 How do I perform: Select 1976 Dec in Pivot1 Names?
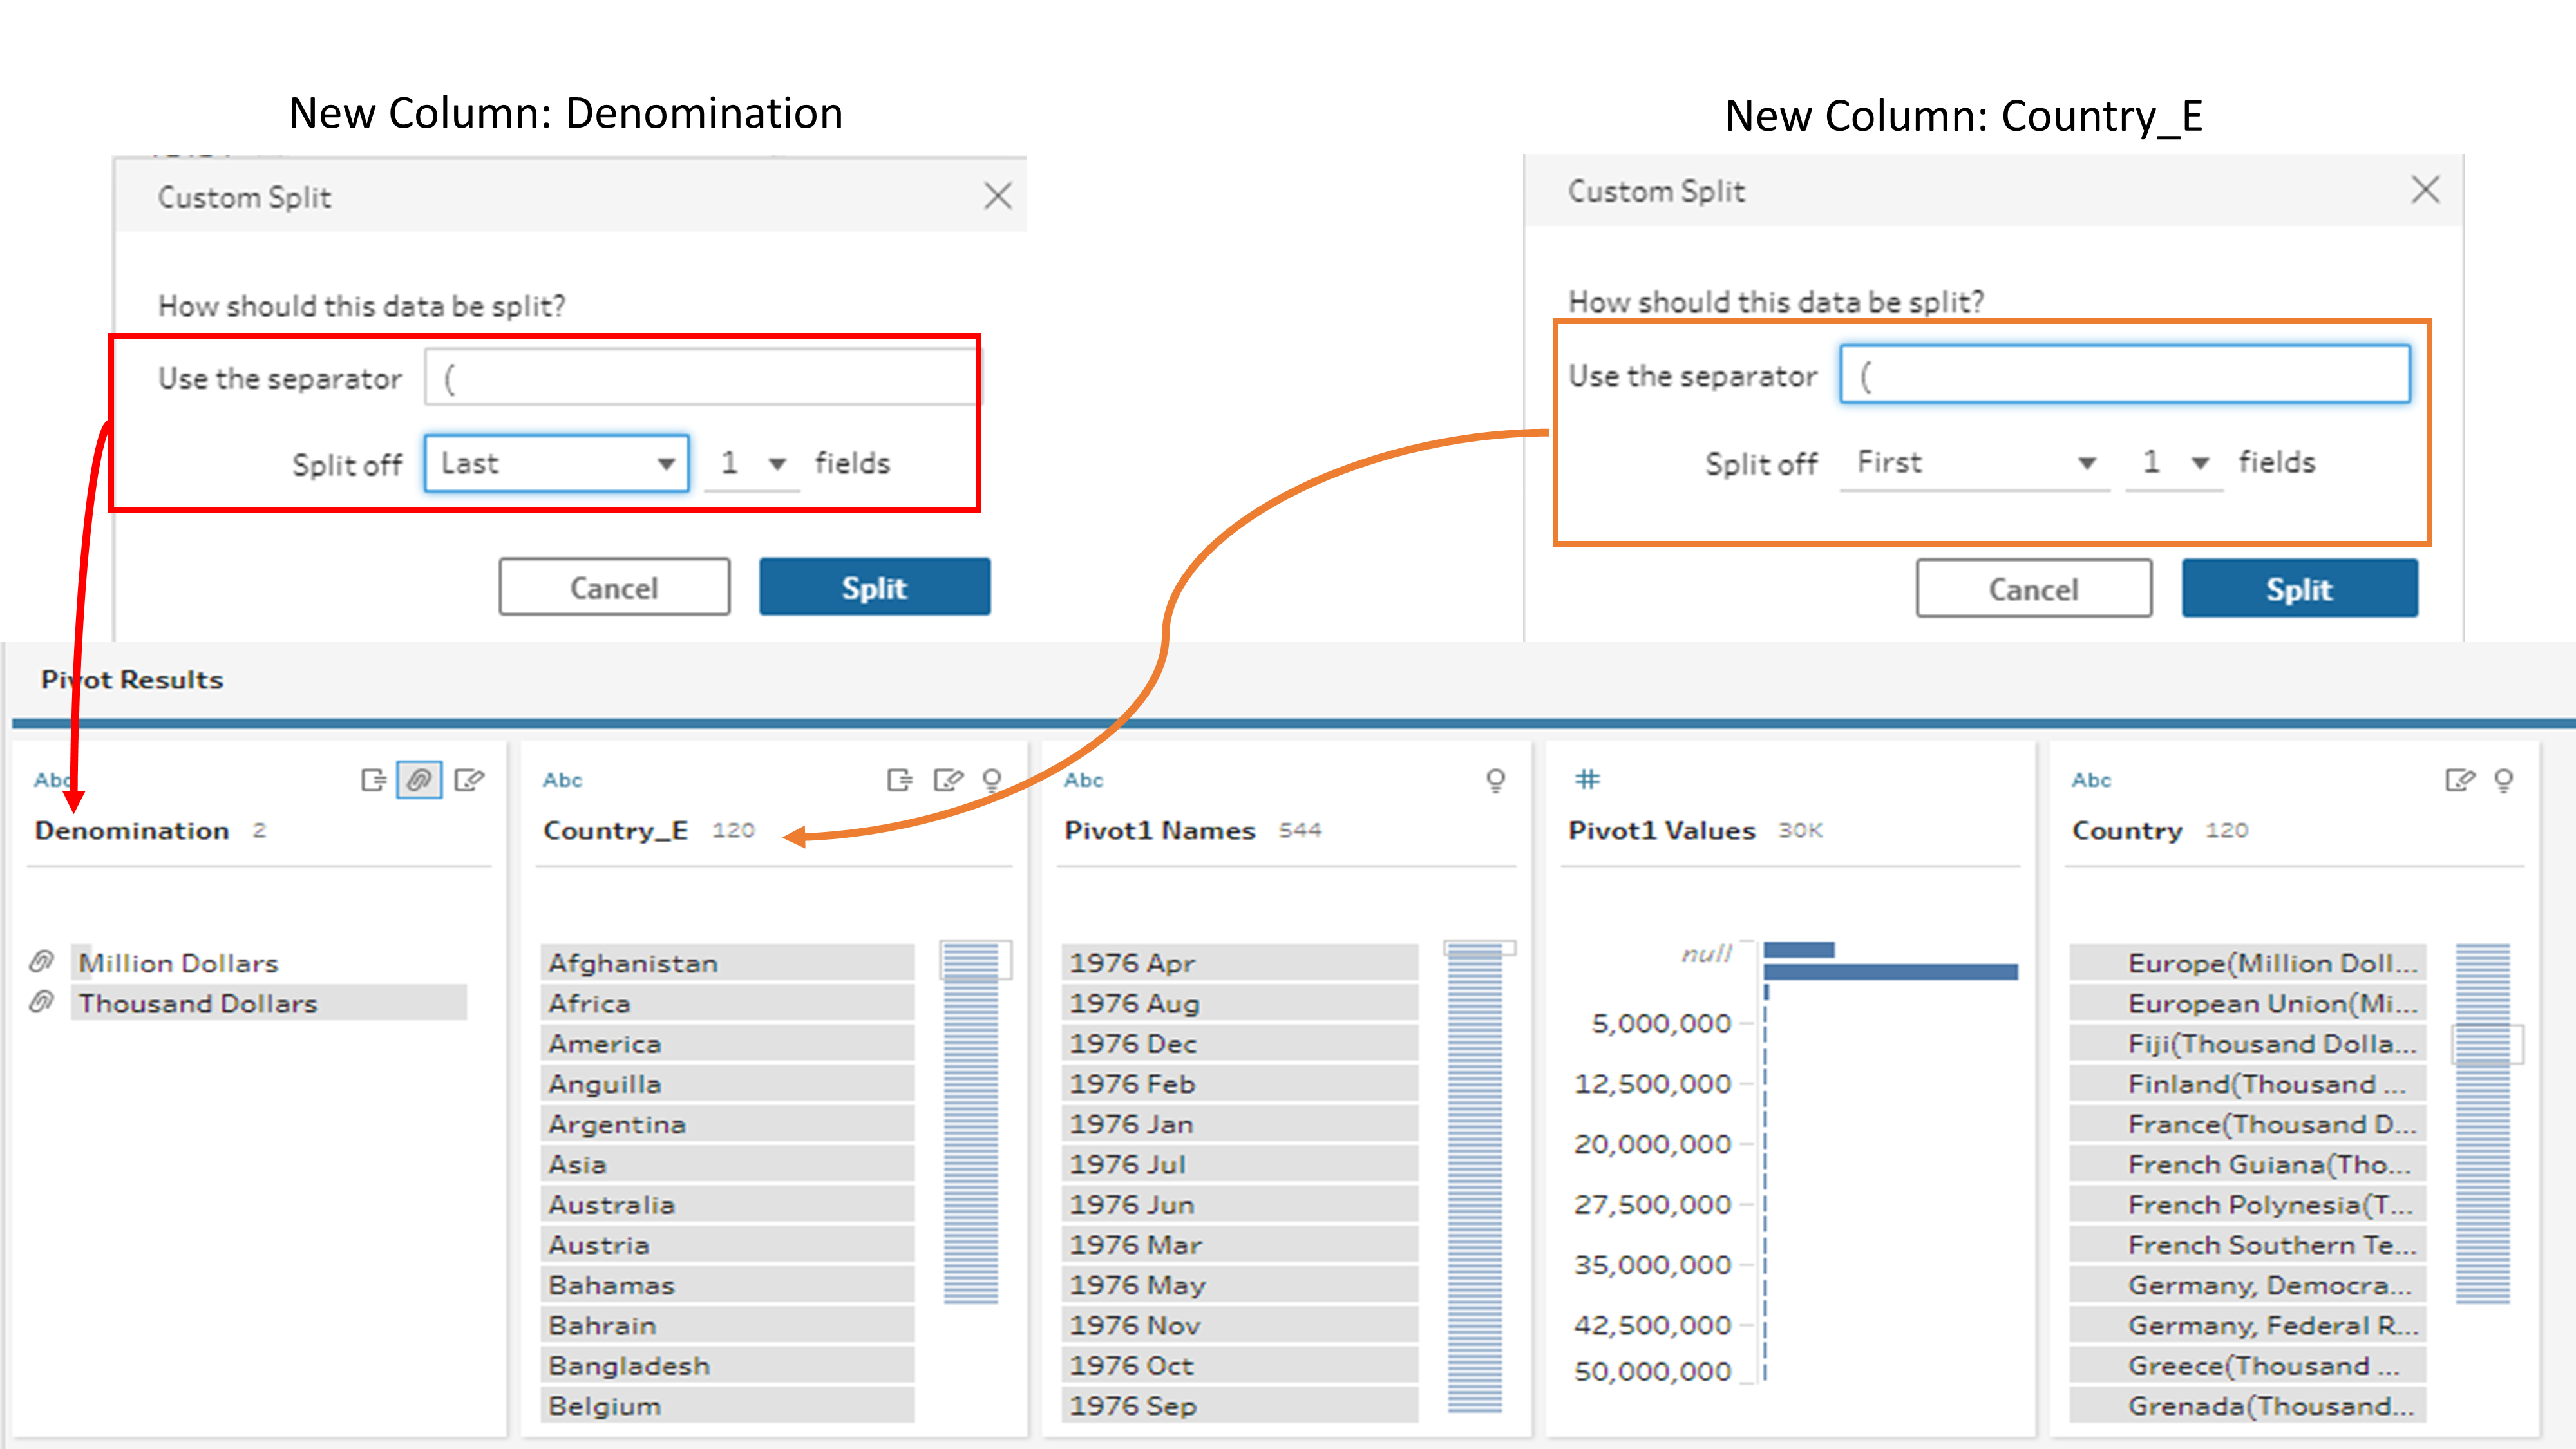pos(1240,1043)
